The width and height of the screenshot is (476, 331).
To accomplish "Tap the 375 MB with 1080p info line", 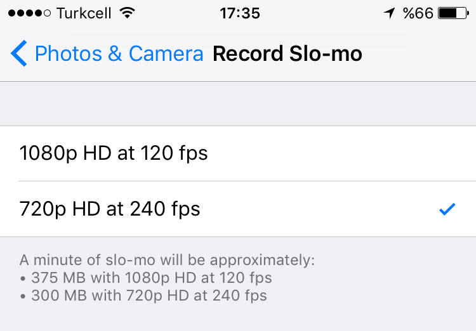I will pos(146,278).
